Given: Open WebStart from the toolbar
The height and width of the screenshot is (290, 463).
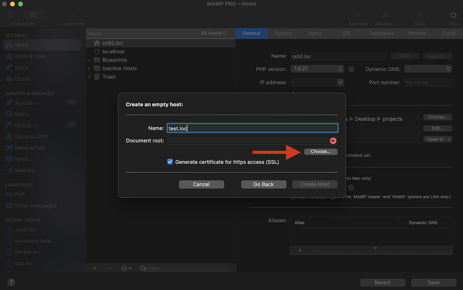Looking at the screenshot, I should 384,15.
